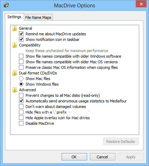Viewport: 149px width, 166px height.
Task: Switch to the File Name Maps tab
Action: pyautogui.click(x=38, y=17)
